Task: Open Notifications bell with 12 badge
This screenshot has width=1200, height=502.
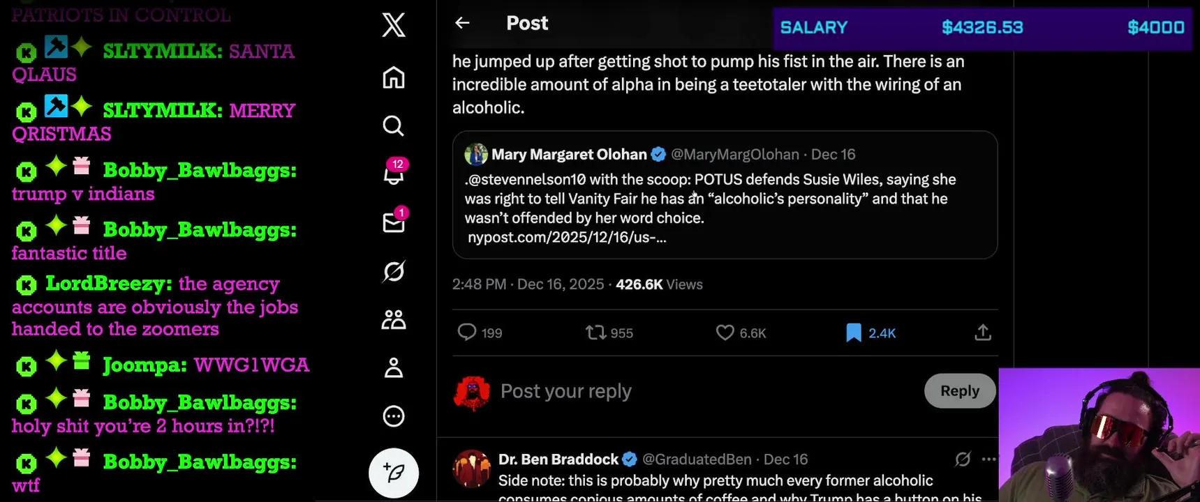Action: (394, 174)
